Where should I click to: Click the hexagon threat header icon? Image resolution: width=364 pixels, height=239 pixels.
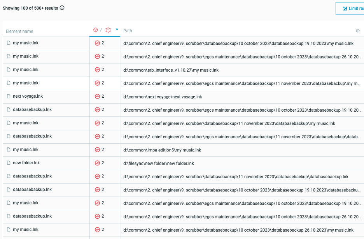pos(108,30)
